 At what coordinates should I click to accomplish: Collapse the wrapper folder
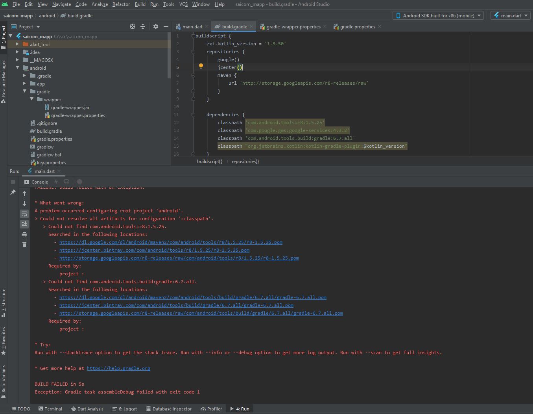point(31,99)
